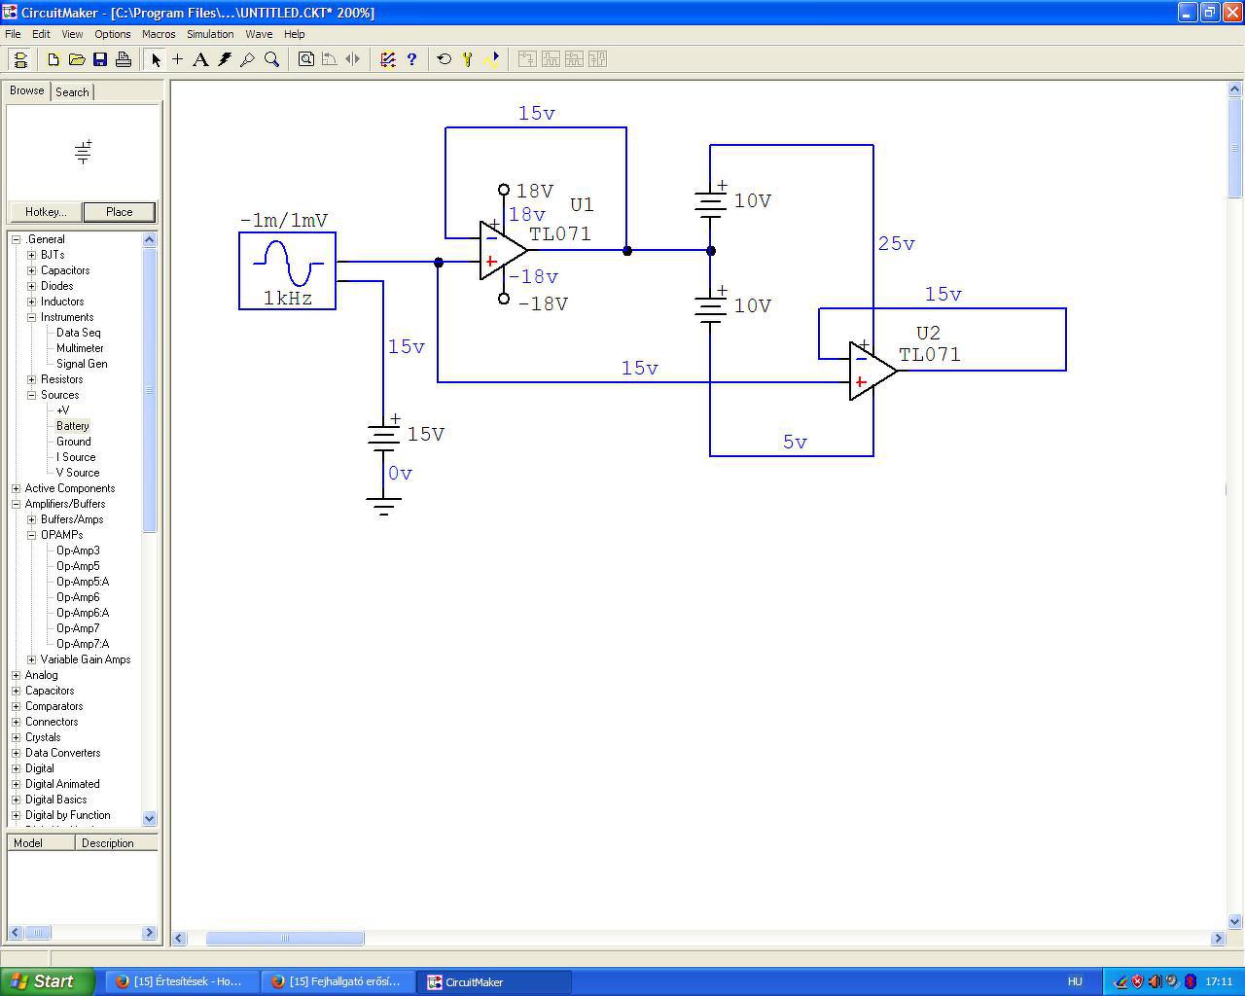
Task: Click the canvas horizontal scrollbar thumb
Action: 285,939
